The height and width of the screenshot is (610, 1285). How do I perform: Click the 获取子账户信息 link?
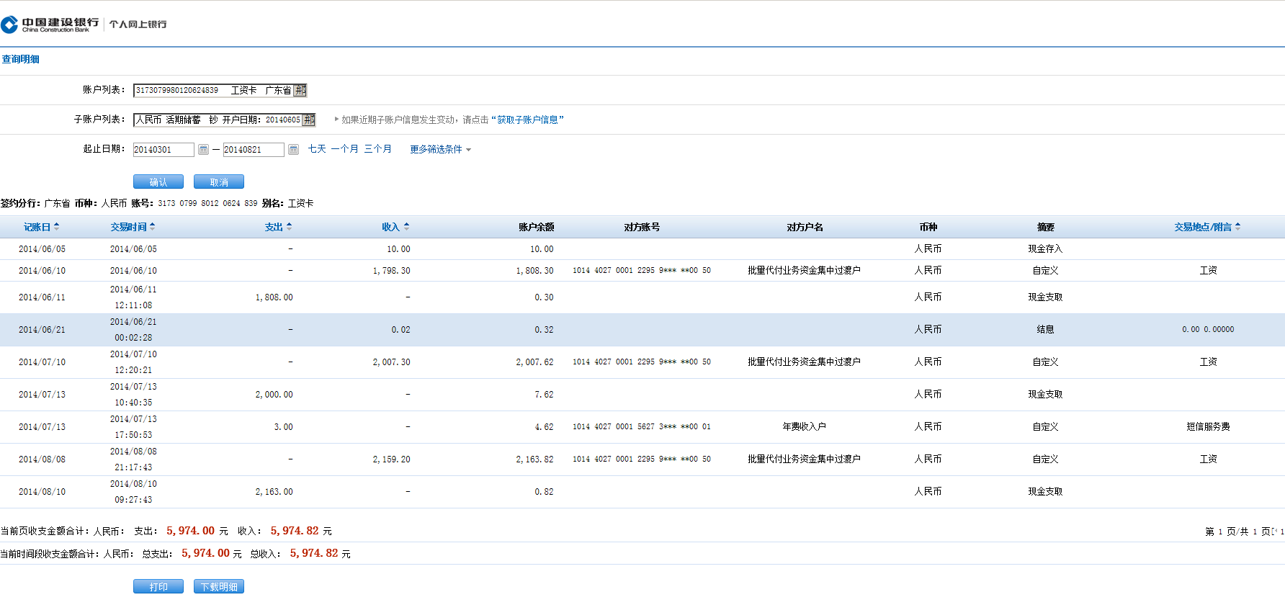[527, 120]
